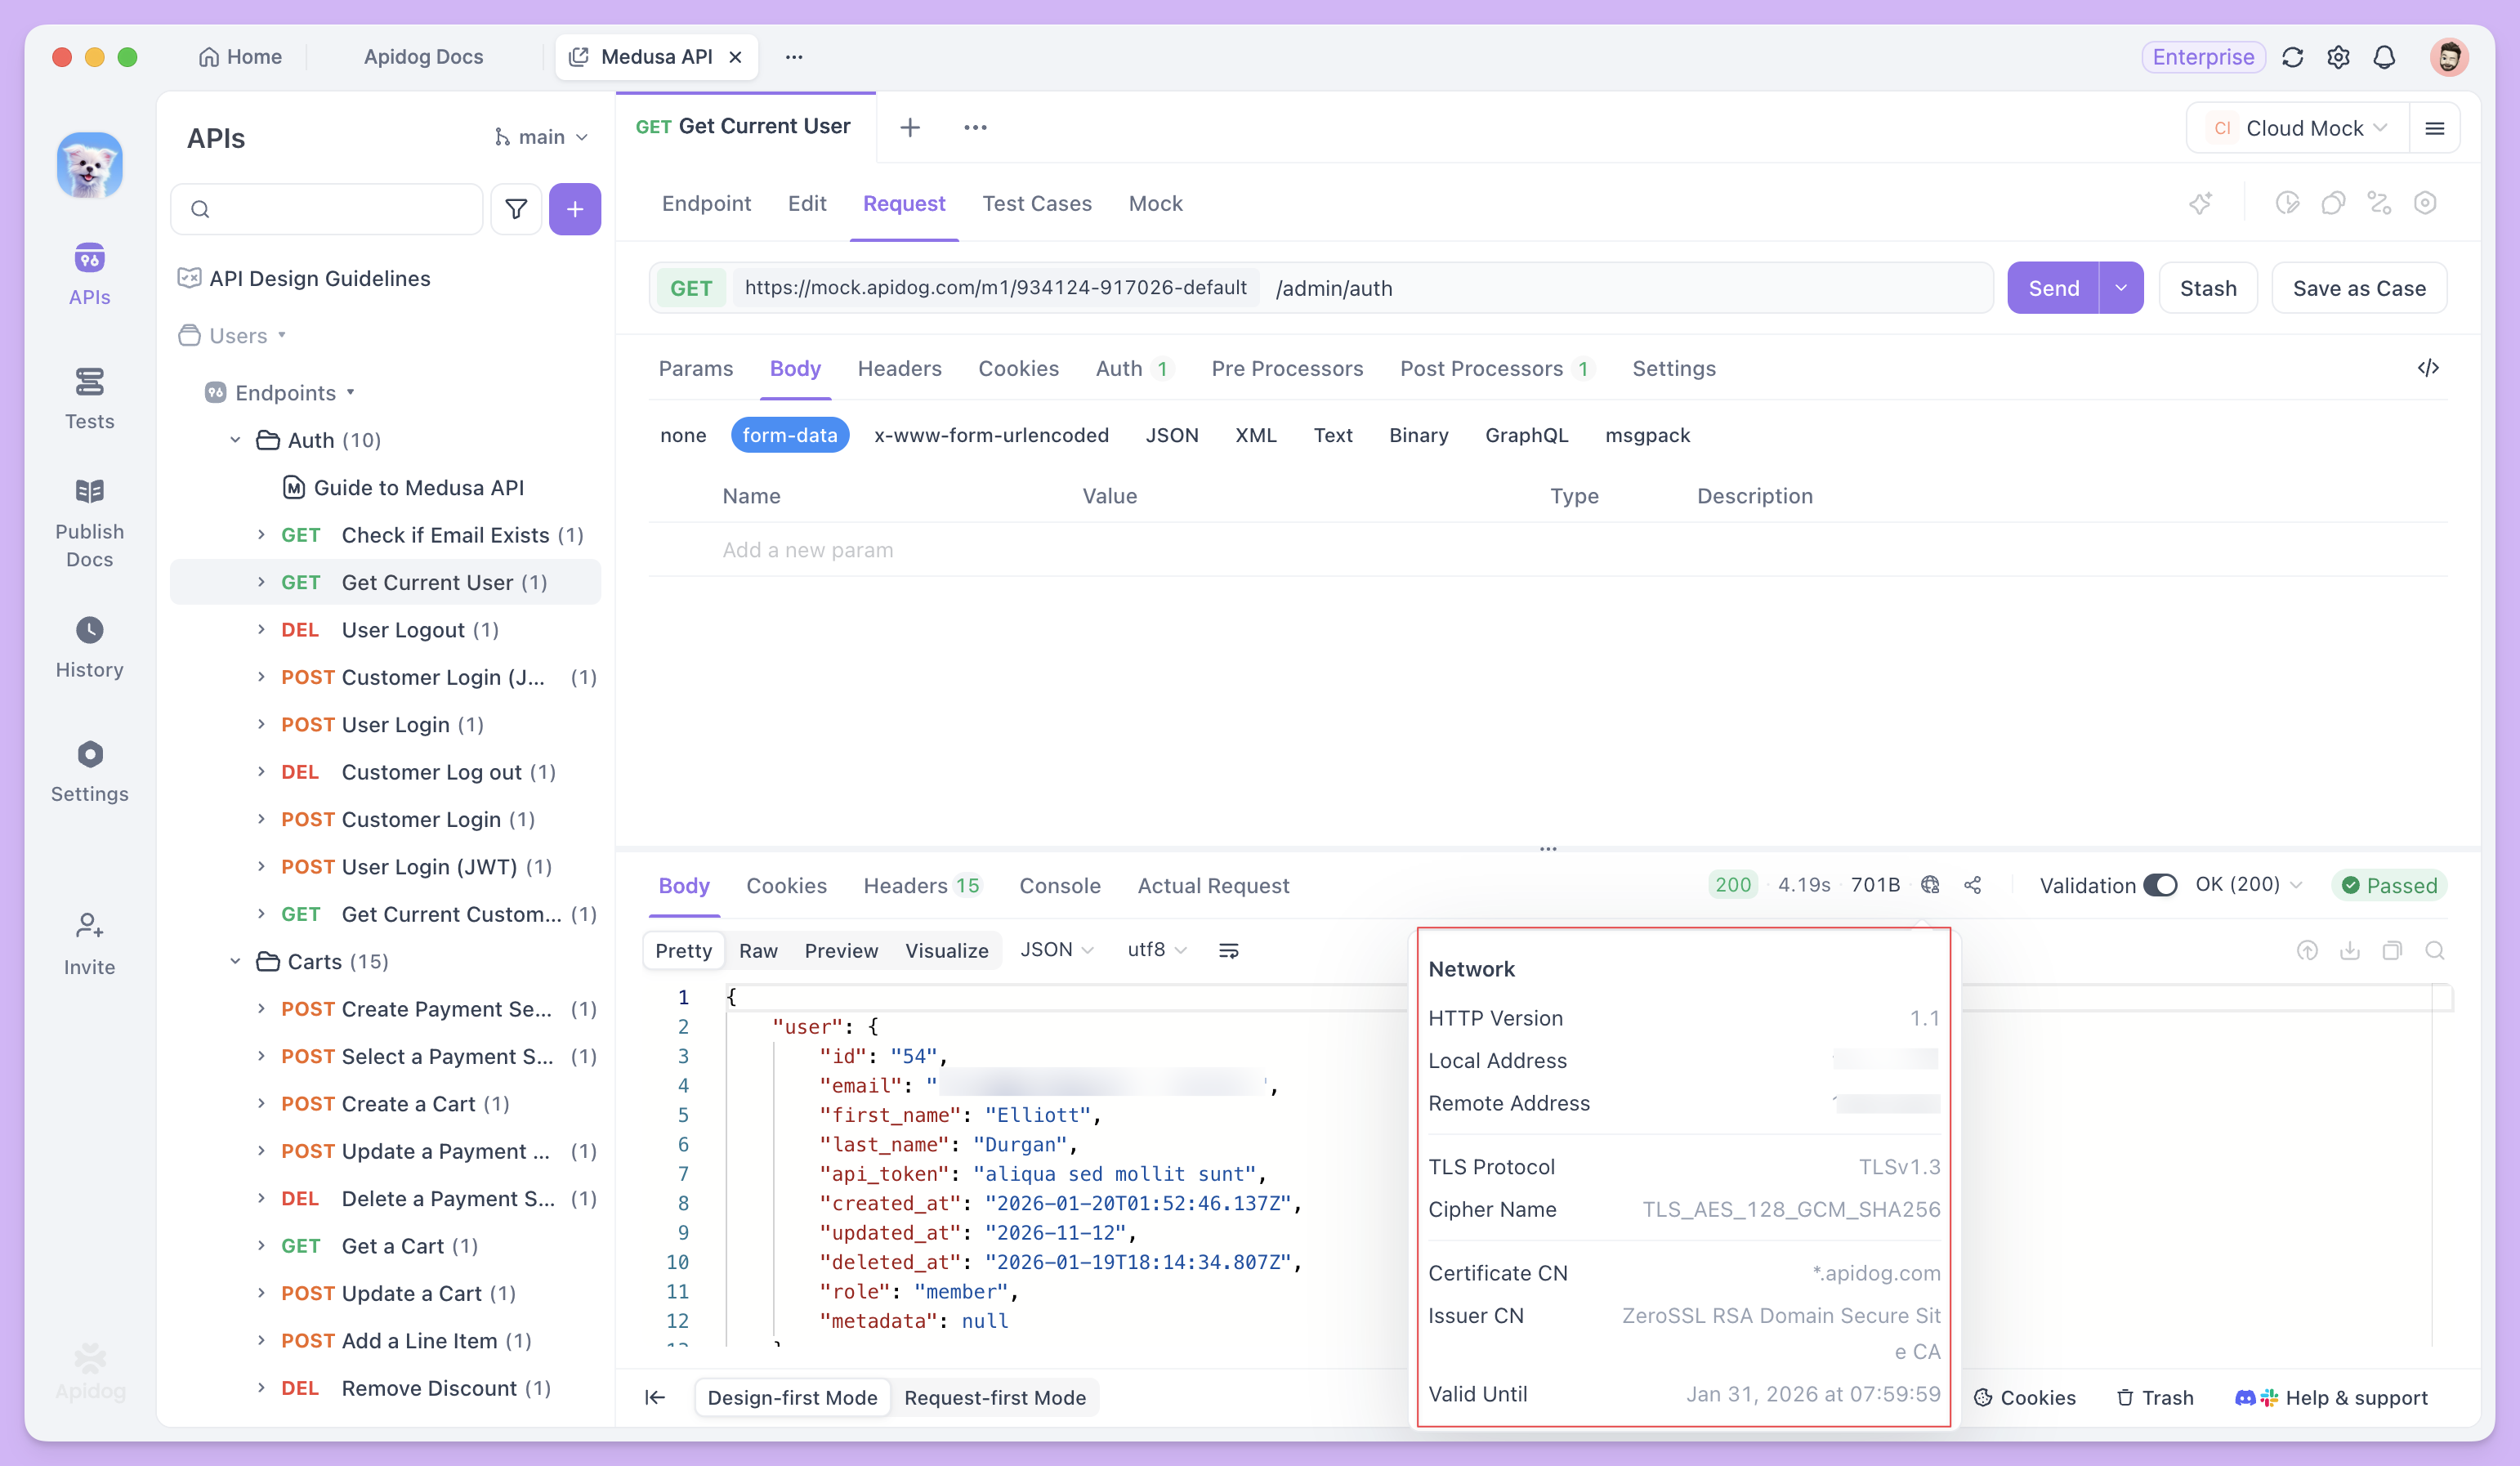Screen dimensions: 2520x1466
Task: Click the response share icon
Action: point(1973,885)
